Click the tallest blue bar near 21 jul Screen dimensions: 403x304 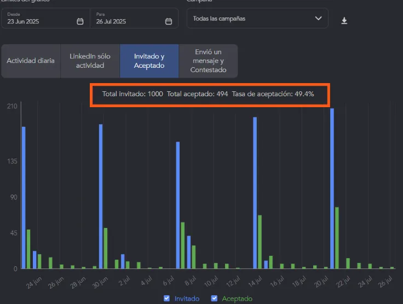pos(332,188)
